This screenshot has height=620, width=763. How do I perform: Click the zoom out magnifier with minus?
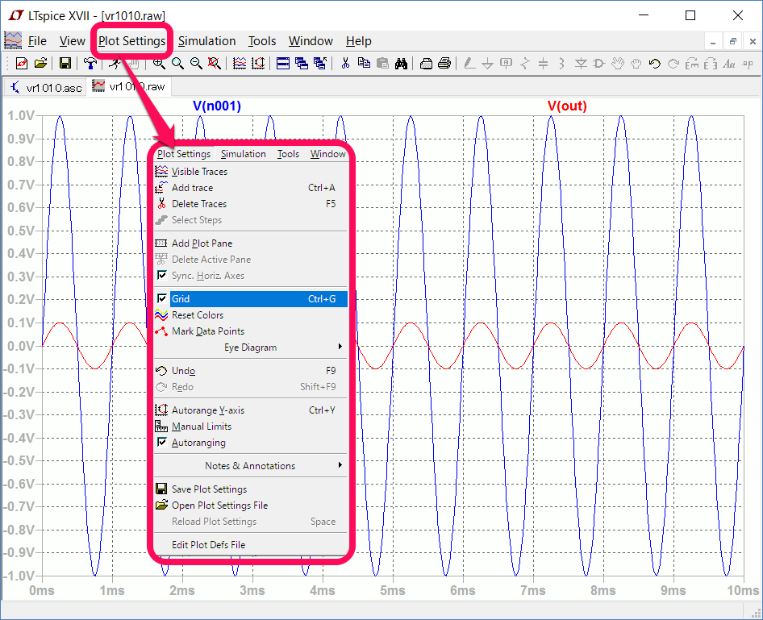196,63
